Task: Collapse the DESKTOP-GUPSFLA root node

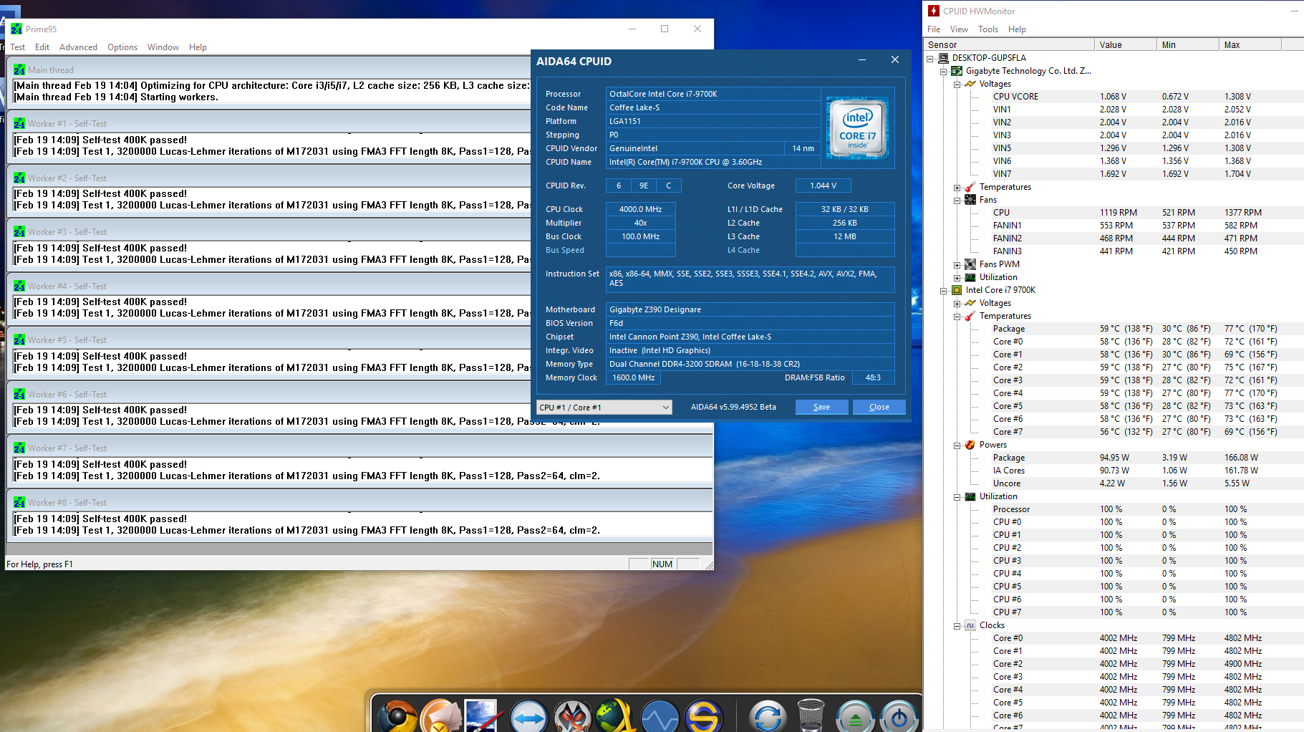Action: pyautogui.click(x=930, y=58)
